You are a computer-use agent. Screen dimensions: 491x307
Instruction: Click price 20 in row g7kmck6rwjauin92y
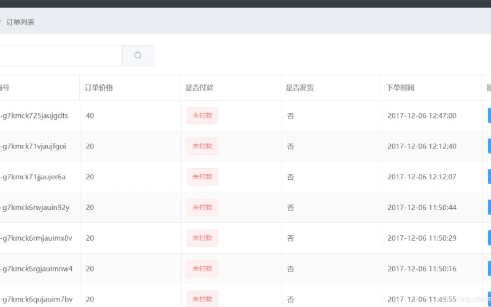point(90,208)
